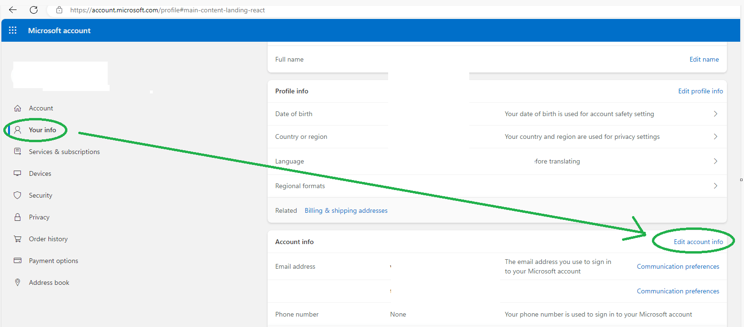744x327 pixels.
Task: Expand the Country or region row chevron
Action: click(x=716, y=136)
